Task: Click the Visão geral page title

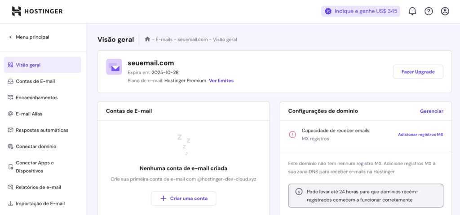Action: (115, 39)
